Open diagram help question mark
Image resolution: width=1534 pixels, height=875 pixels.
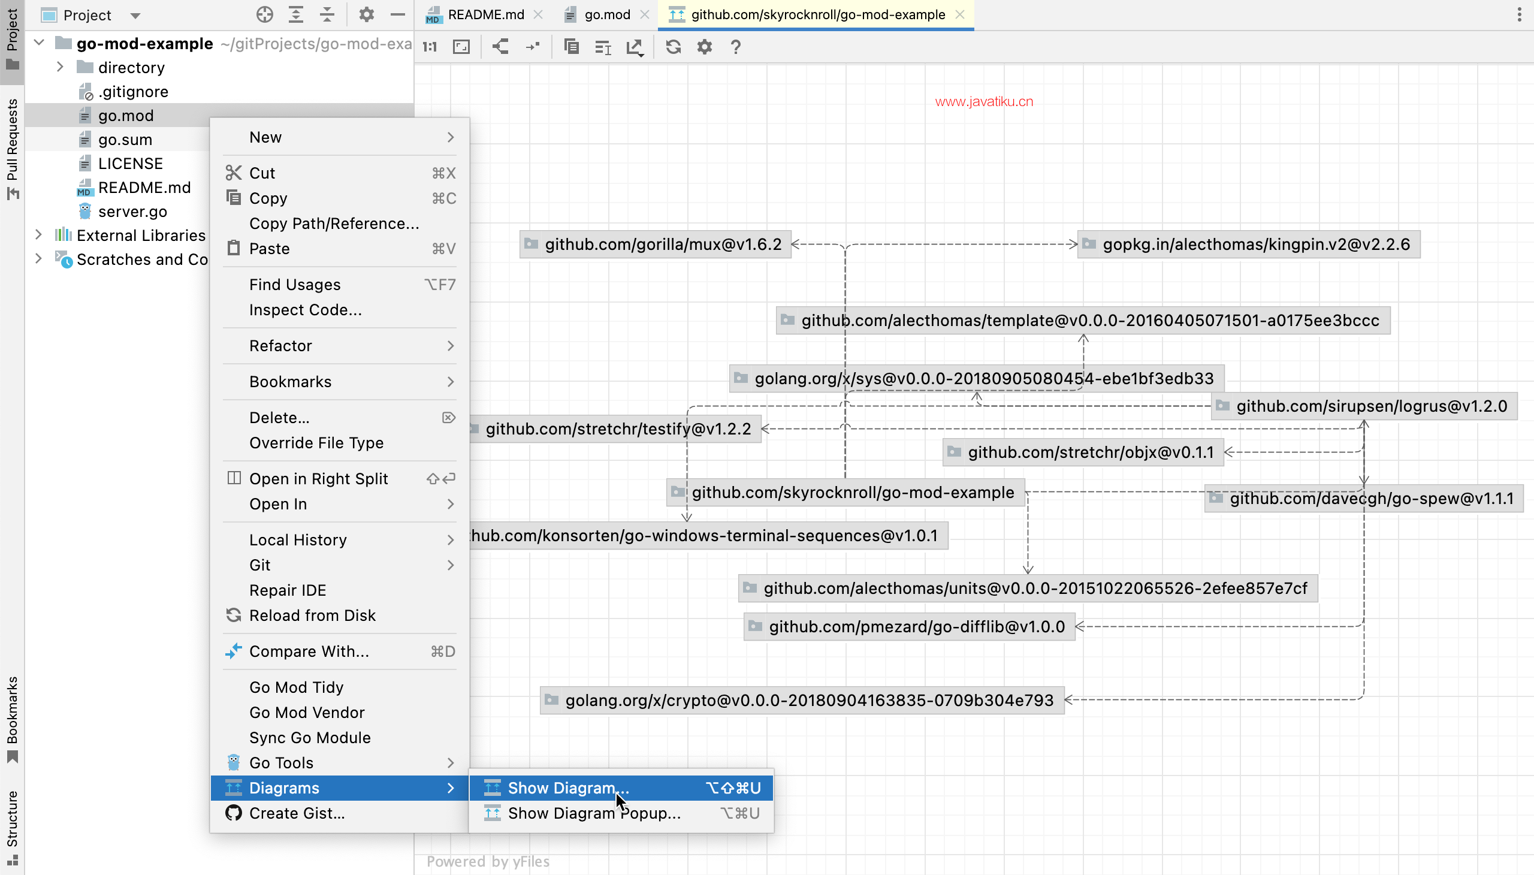(x=736, y=47)
